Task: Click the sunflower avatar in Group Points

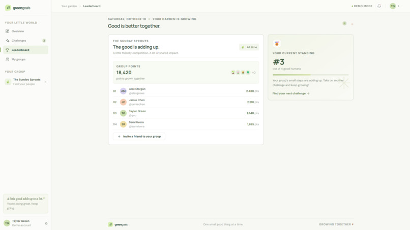Action: pyautogui.click(x=243, y=72)
